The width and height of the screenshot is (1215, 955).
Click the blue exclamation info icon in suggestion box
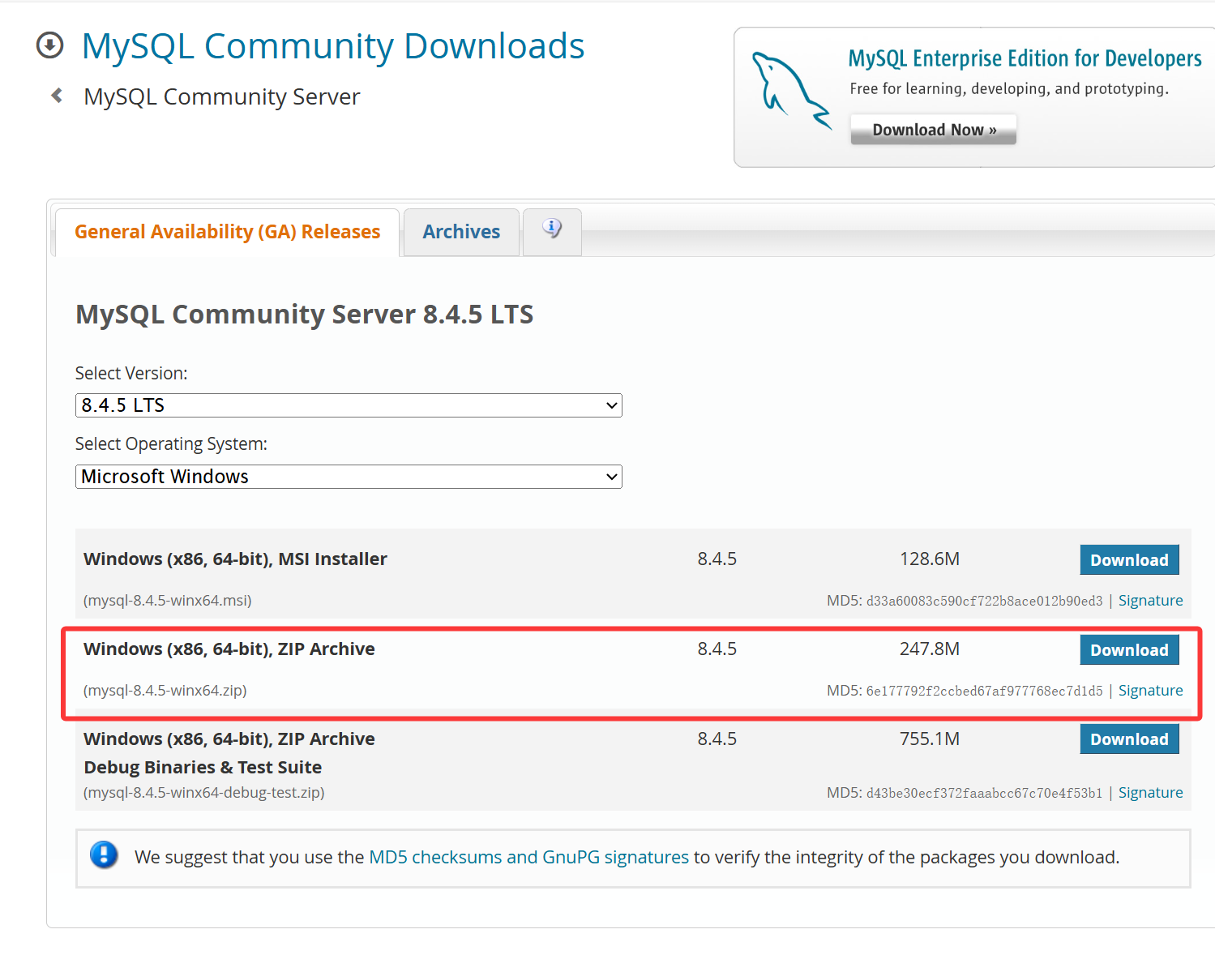click(104, 854)
